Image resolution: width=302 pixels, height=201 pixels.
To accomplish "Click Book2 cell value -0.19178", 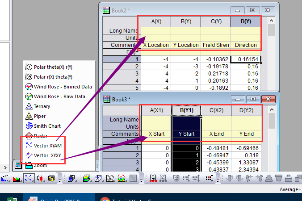I will 216,67.
